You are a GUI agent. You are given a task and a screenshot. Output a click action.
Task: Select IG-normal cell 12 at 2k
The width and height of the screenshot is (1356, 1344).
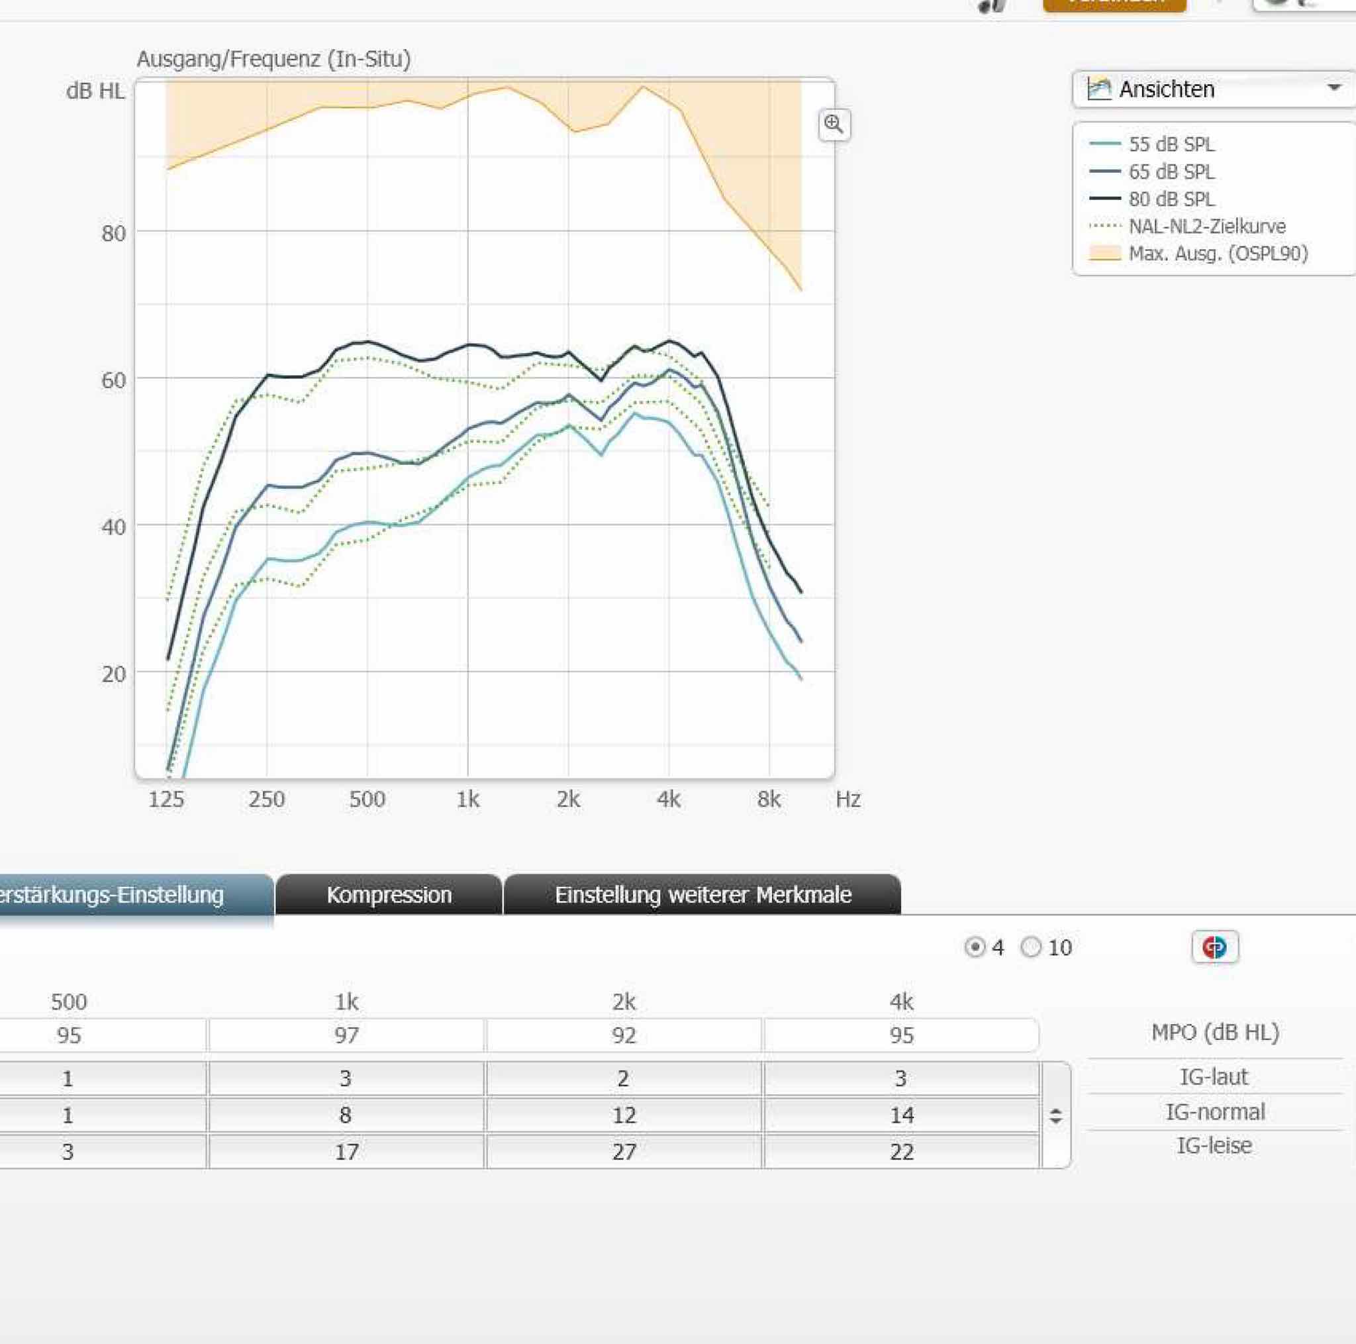pyautogui.click(x=623, y=1115)
